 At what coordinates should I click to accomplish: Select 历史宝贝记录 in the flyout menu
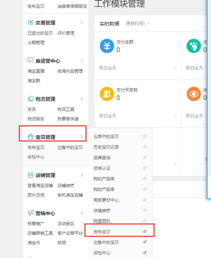[106, 147]
